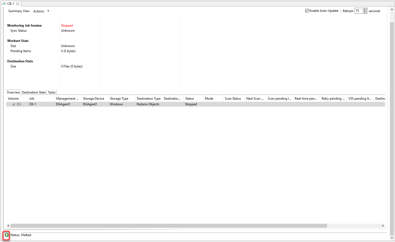Click the cloud icon on CB-1 tab

point(4,4)
